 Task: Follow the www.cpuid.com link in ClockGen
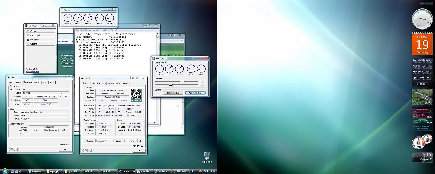tap(32, 72)
